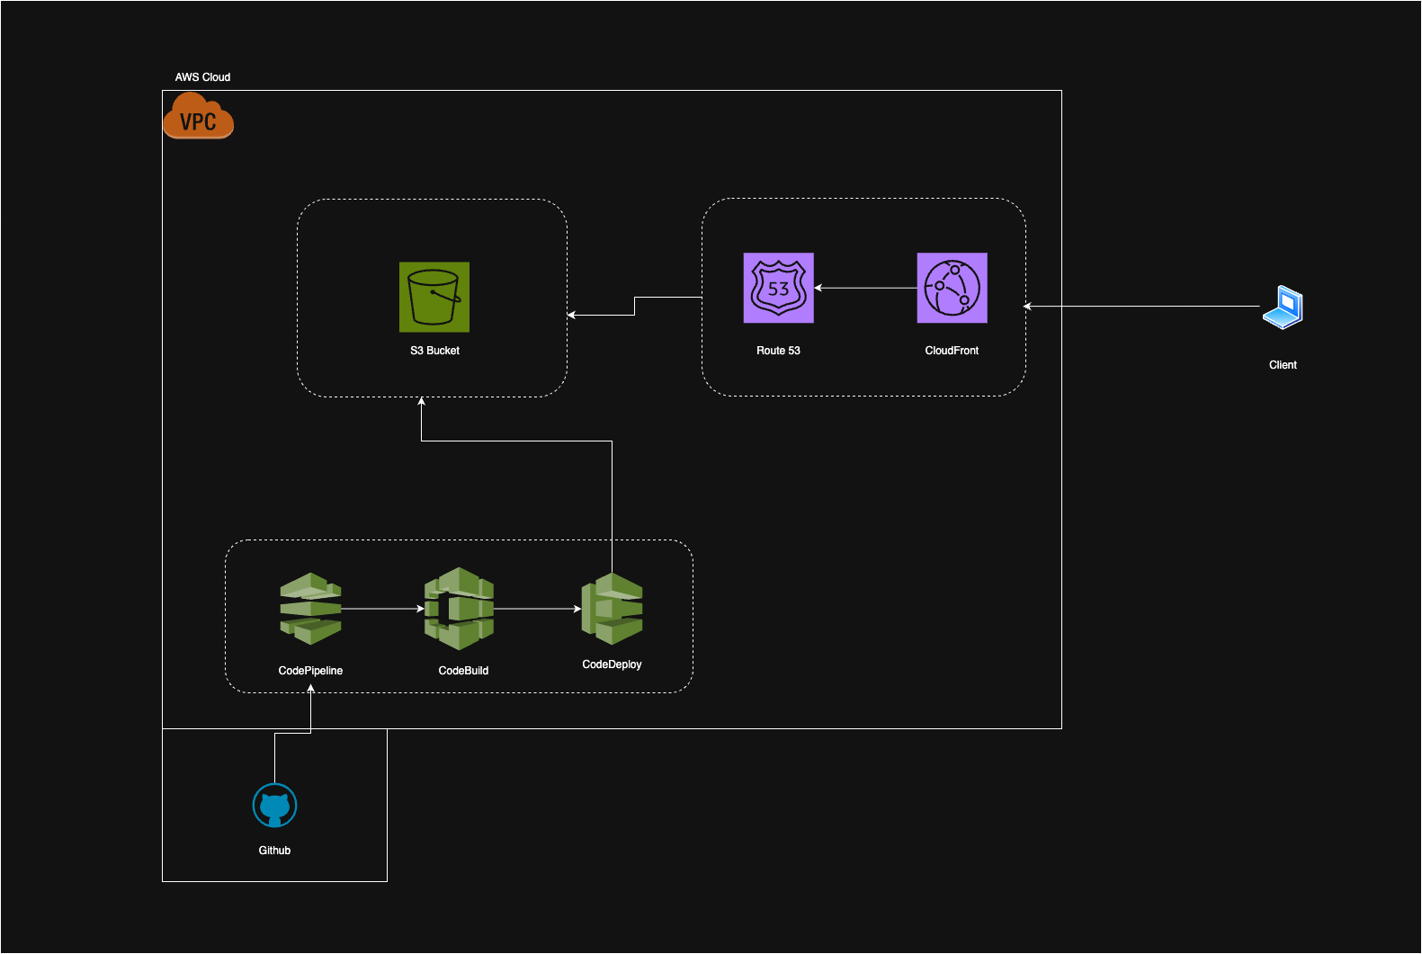
Task: Select the arrow from CloudFront to Route 53
Action: tap(865, 288)
